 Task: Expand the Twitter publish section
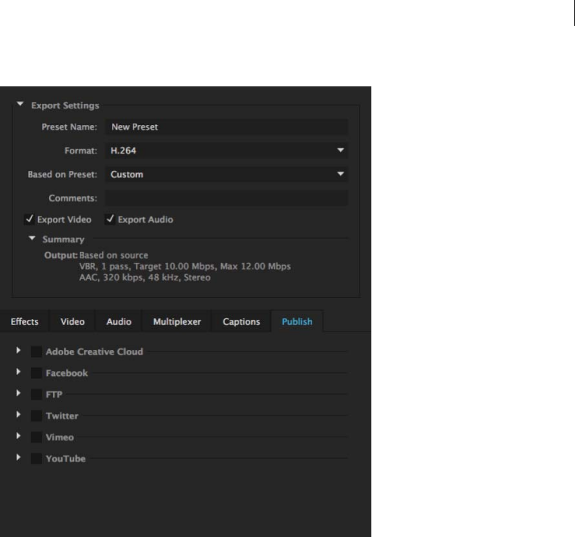(18, 415)
